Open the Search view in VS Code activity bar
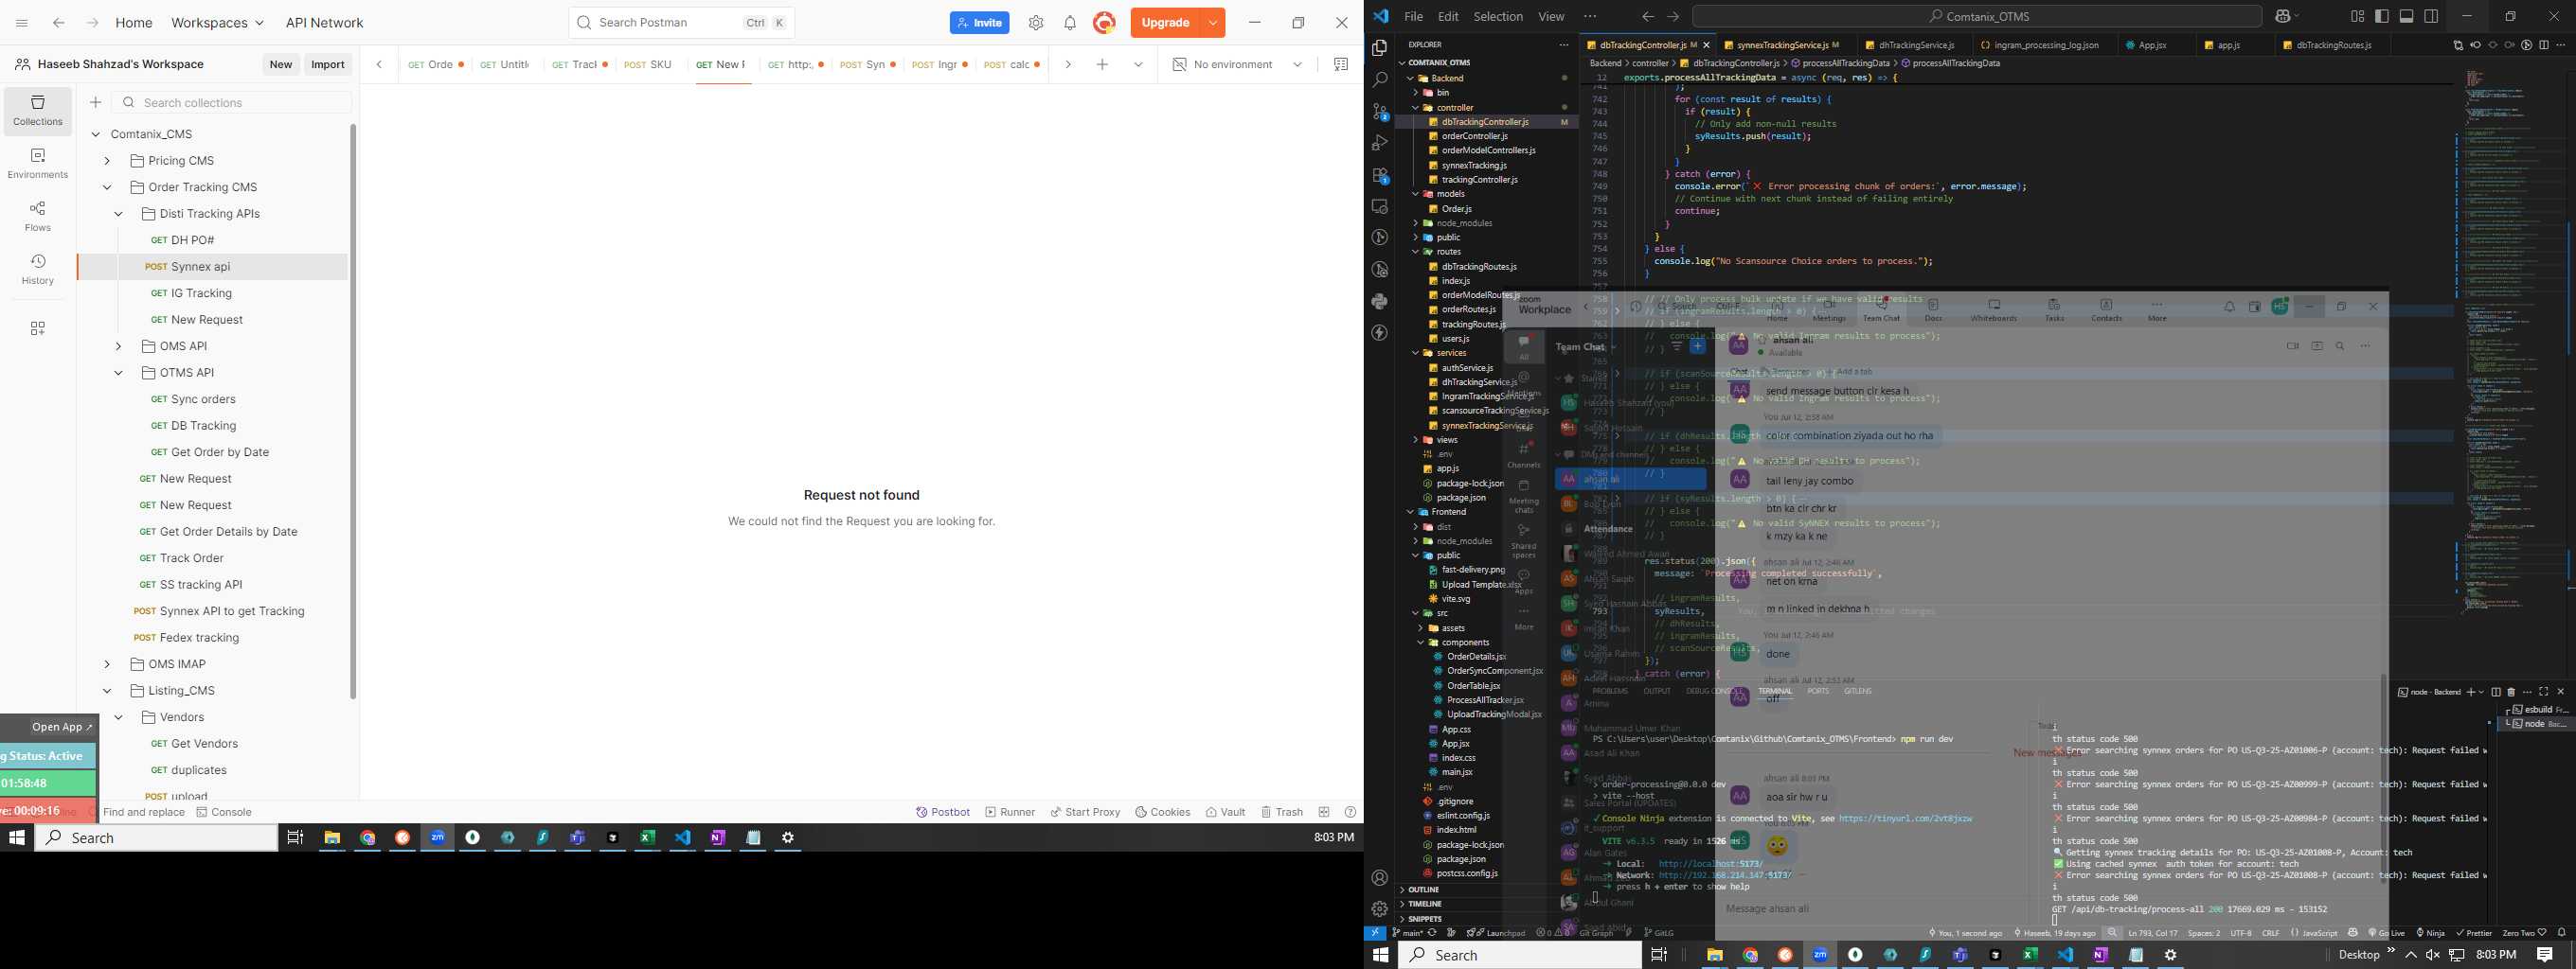 point(1380,79)
